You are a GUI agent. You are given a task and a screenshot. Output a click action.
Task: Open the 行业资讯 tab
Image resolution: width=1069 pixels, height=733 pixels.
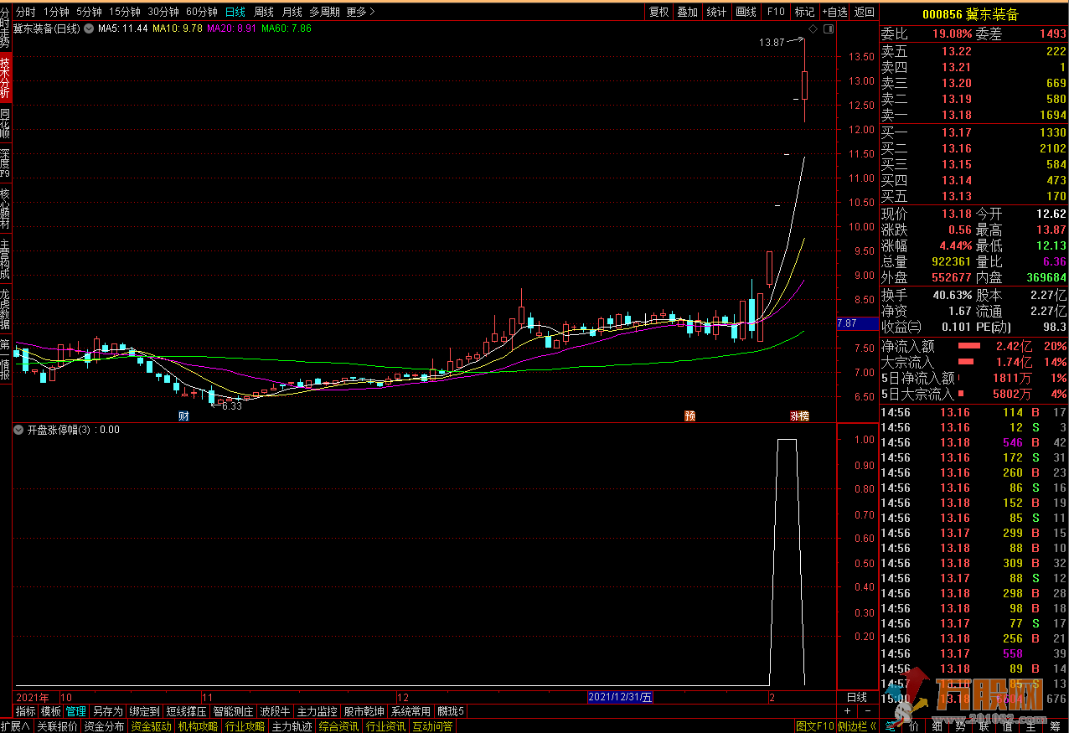[385, 726]
